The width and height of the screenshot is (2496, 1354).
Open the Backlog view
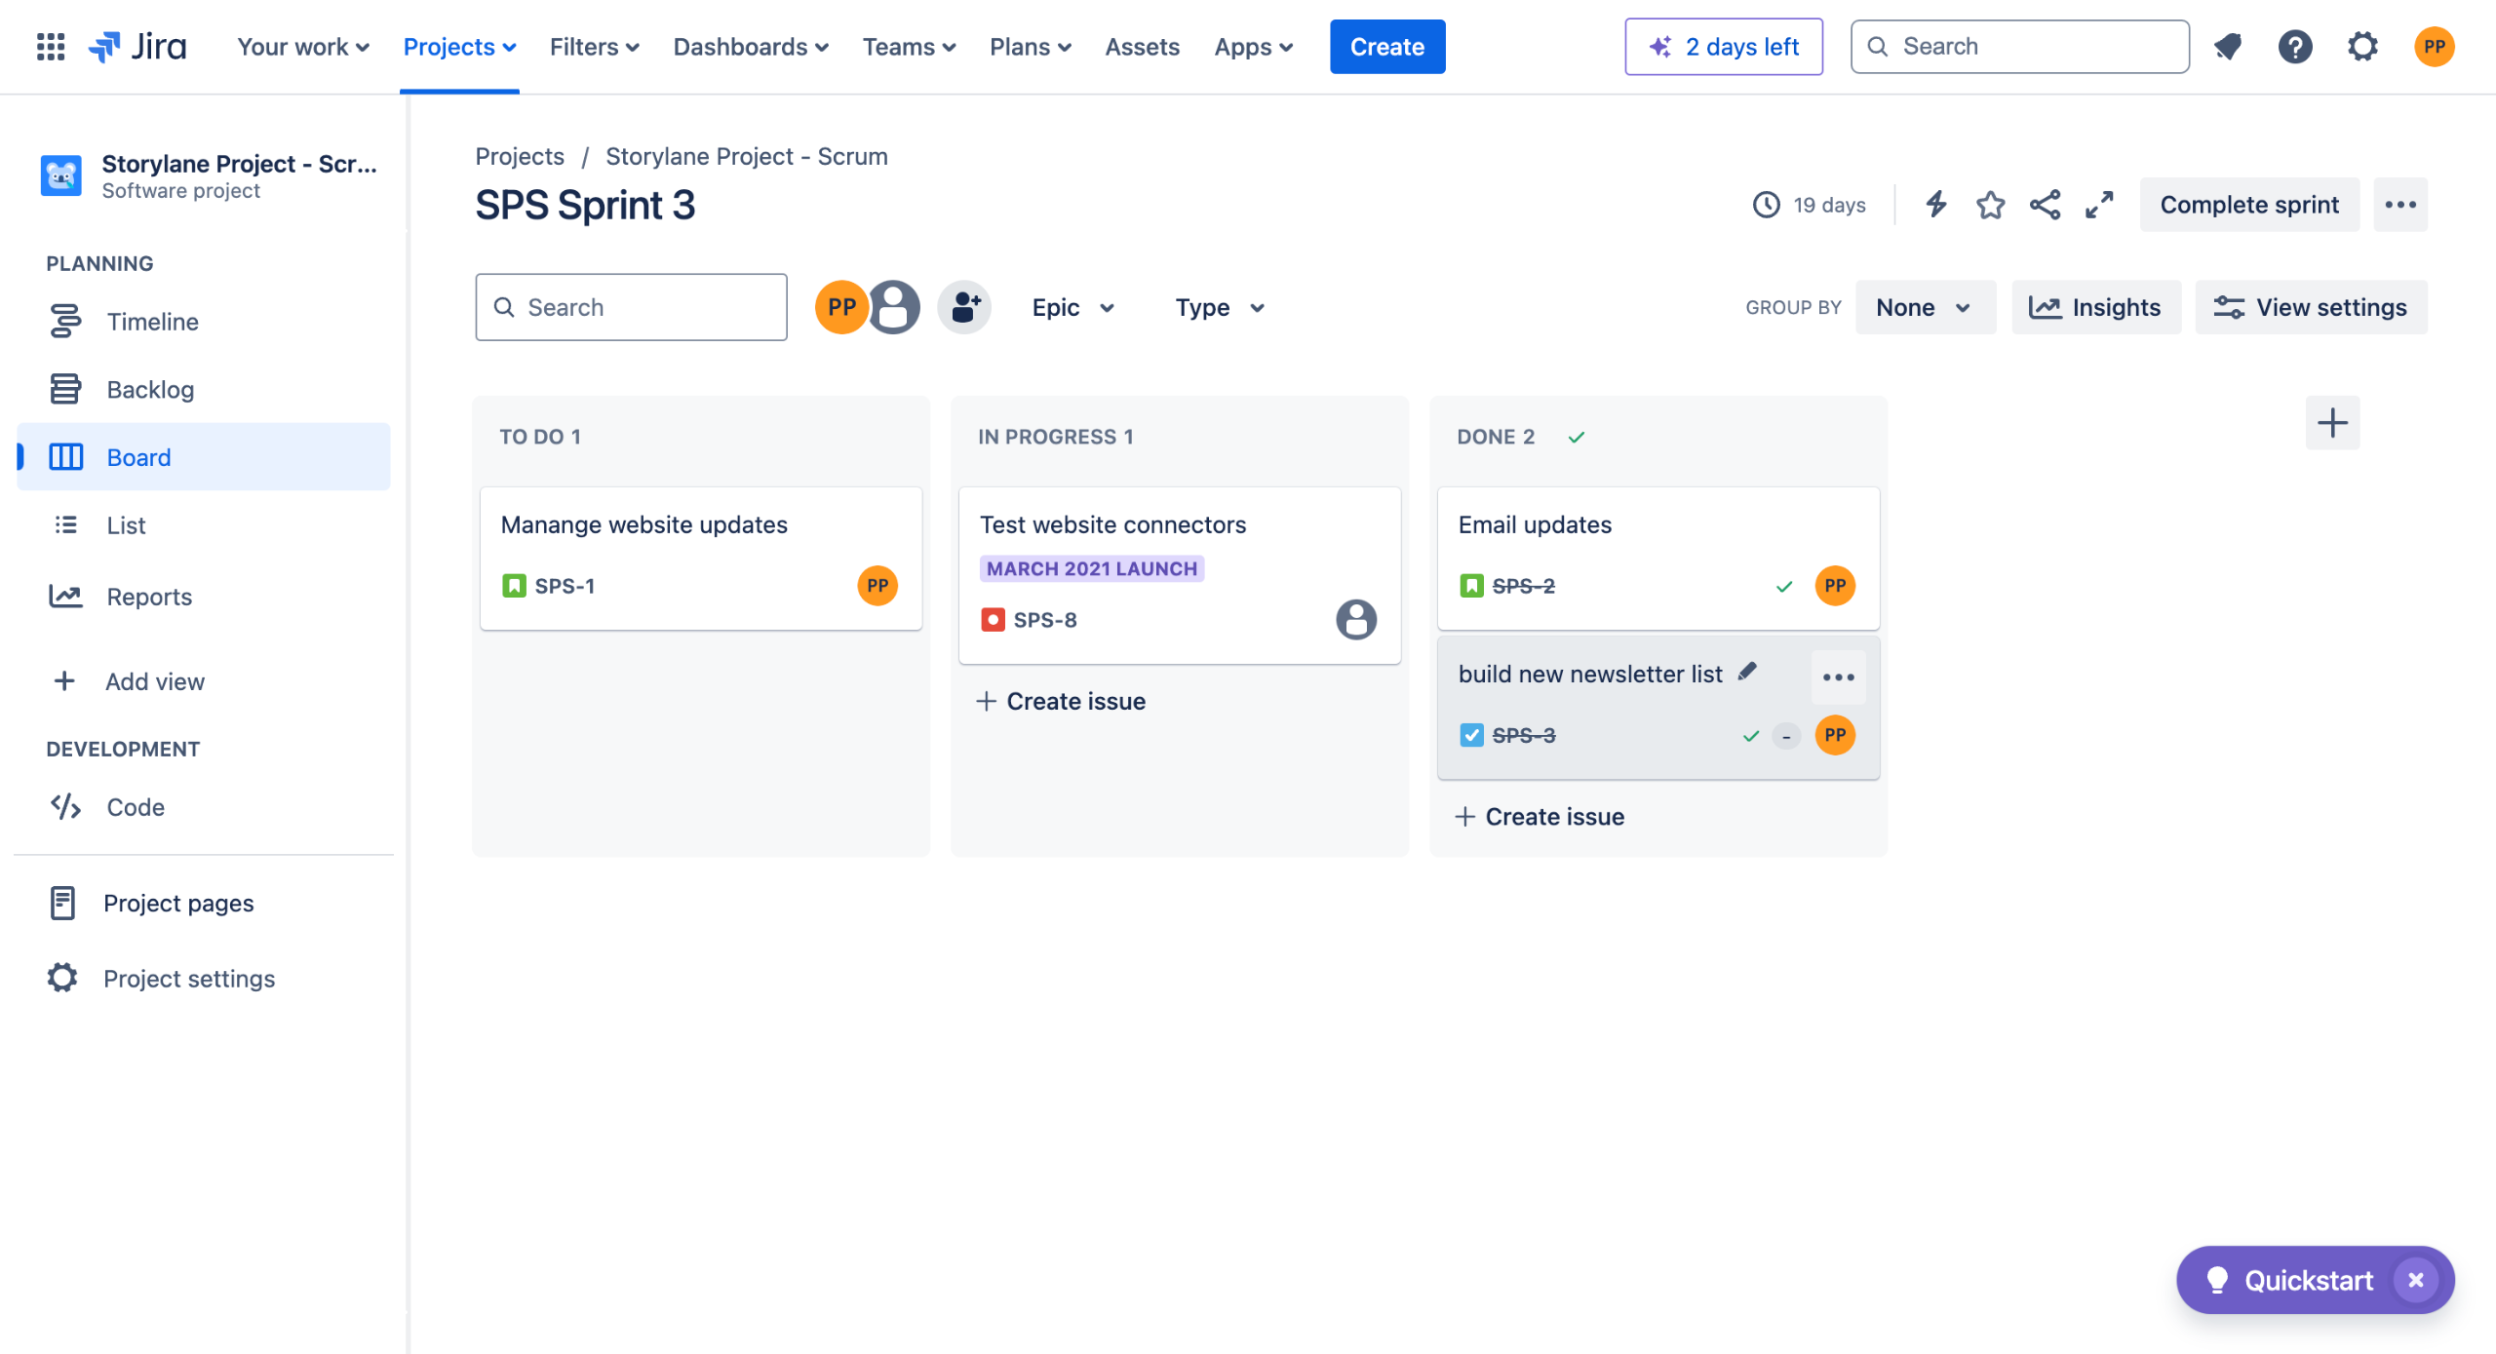(150, 389)
